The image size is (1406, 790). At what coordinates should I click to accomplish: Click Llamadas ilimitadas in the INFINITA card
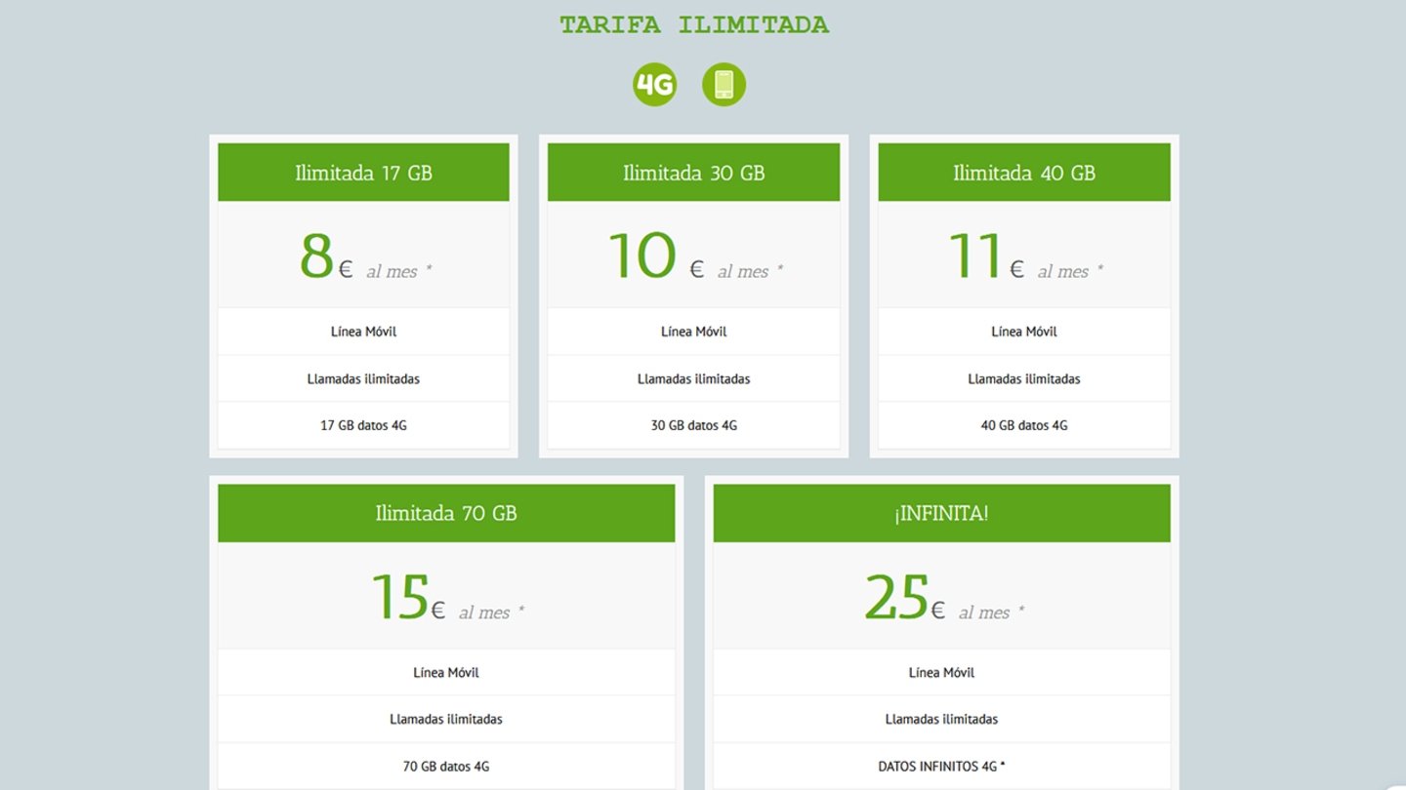tap(941, 719)
